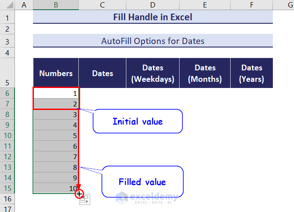
Task: Select column F header
Action: pos(252,5)
